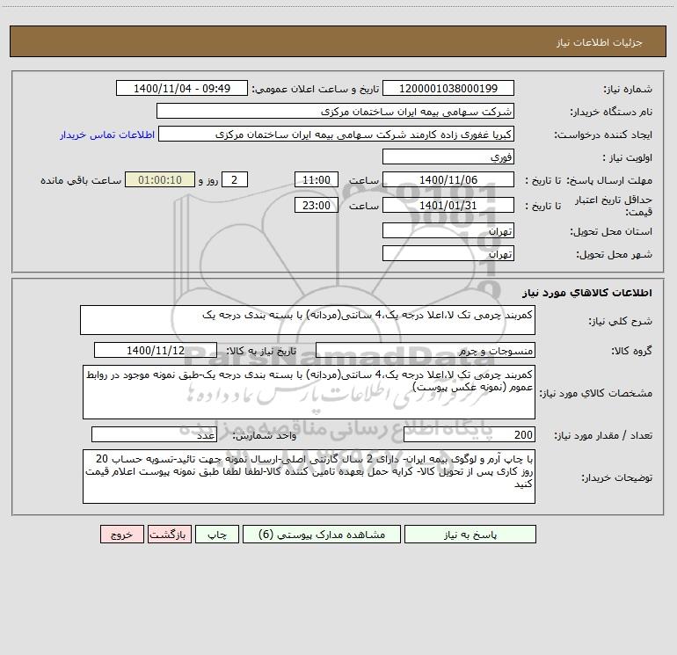Click the ایجاد کننده درخواست label
The image size is (677, 655).
tap(603, 135)
